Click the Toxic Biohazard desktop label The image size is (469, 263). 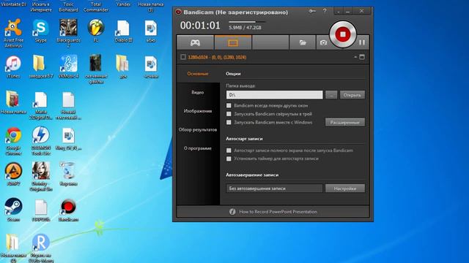68,7
